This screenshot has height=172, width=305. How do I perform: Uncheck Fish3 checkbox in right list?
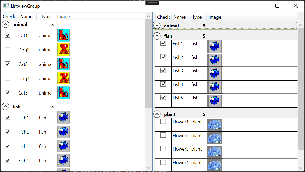163,70
